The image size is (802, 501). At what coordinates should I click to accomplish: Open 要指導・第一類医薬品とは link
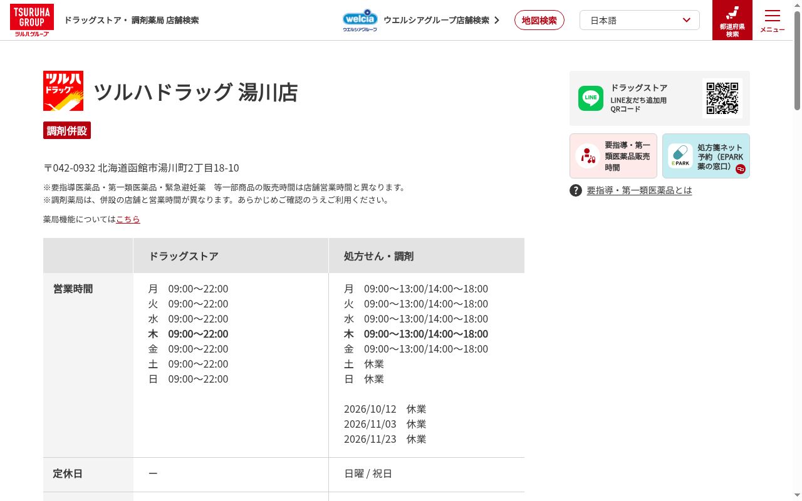click(639, 190)
